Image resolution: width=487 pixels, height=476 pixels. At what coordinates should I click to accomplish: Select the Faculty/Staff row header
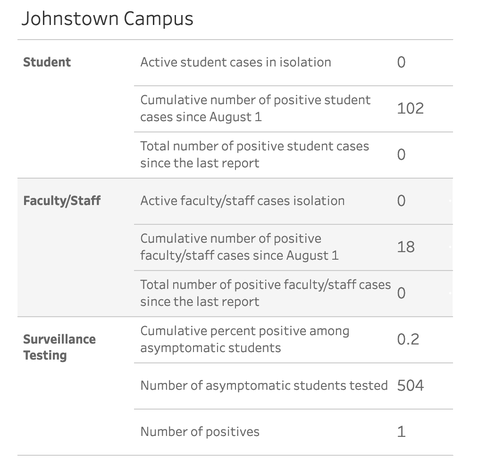[62, 201]
